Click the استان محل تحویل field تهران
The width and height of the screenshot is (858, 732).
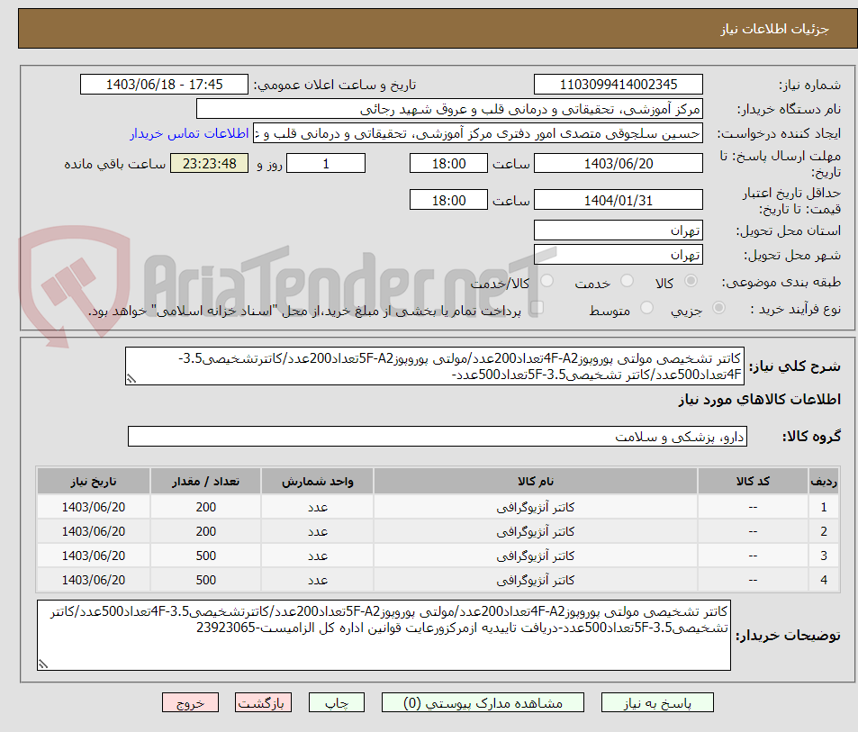619,230
